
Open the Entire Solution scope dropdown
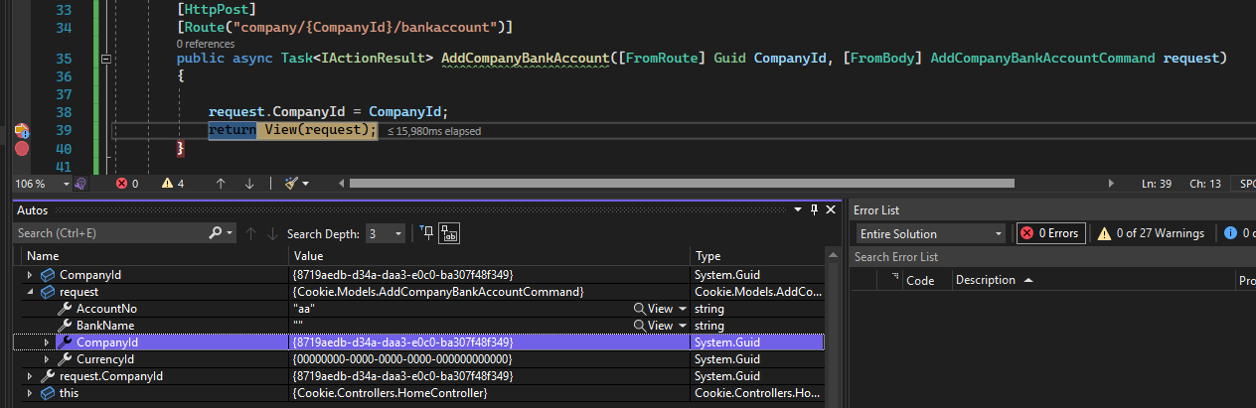931,233
